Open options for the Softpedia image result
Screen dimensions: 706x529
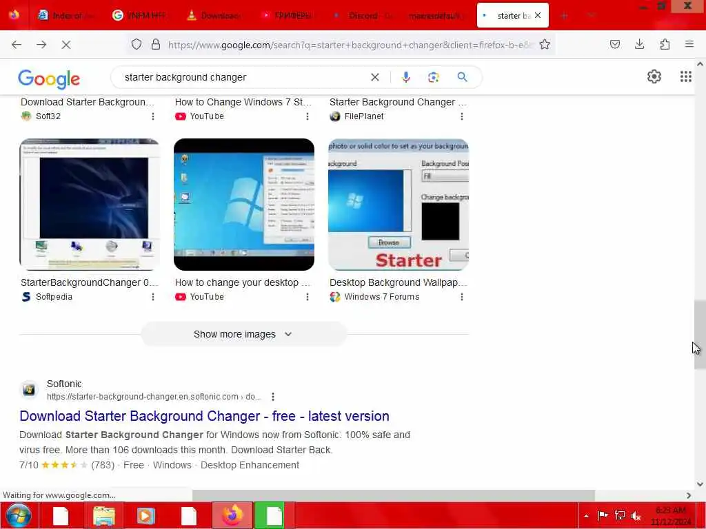[x=153, y=297]
